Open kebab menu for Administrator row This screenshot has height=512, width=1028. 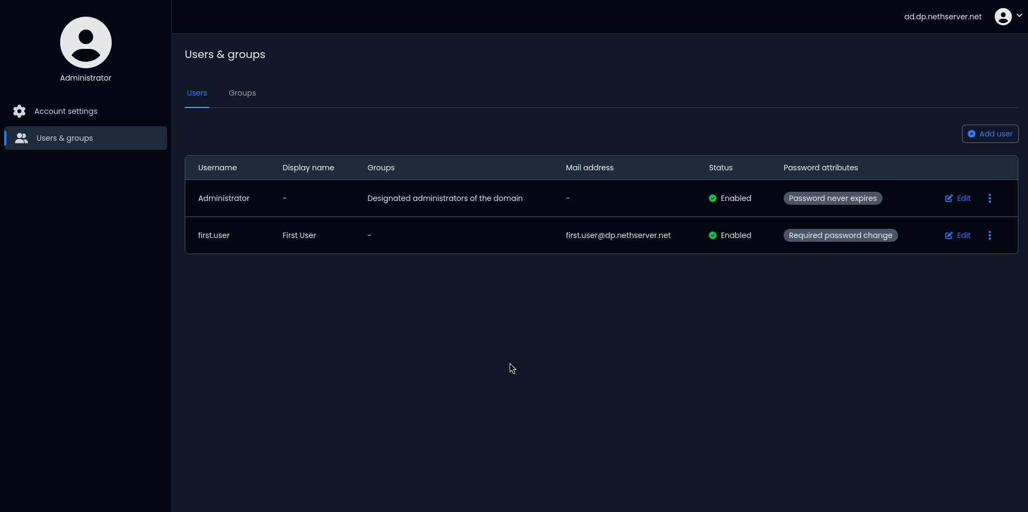(x=989, y=198)
